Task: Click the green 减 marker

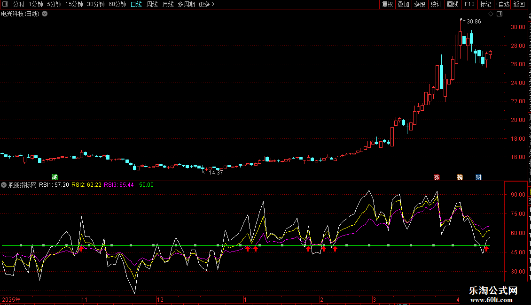Action: tap(55, 177)
